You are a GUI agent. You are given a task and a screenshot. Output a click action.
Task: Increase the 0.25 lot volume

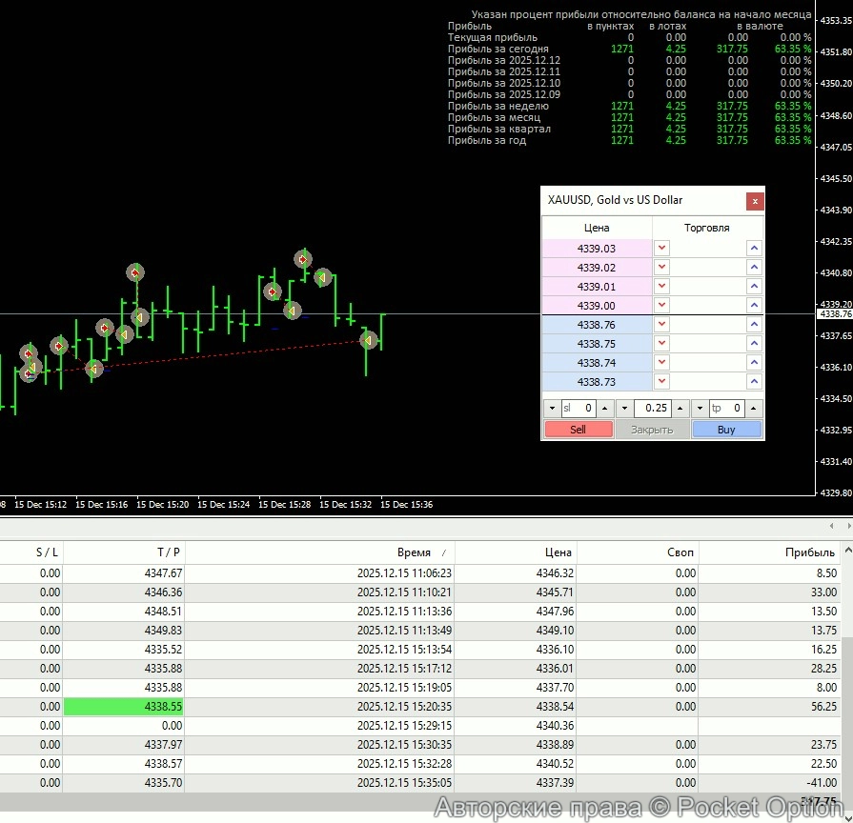[x=680, y=409]
